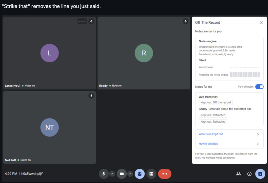Close the Off The Record panel
This screenshot has width=268, height=183.
(261, 22)
